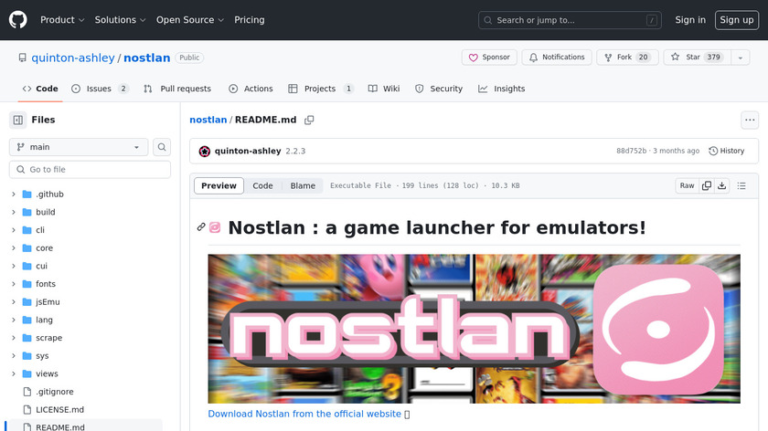Viewport: 768px width, 431px height.
Task: Click the Search or jump to field
Action: 570,20
